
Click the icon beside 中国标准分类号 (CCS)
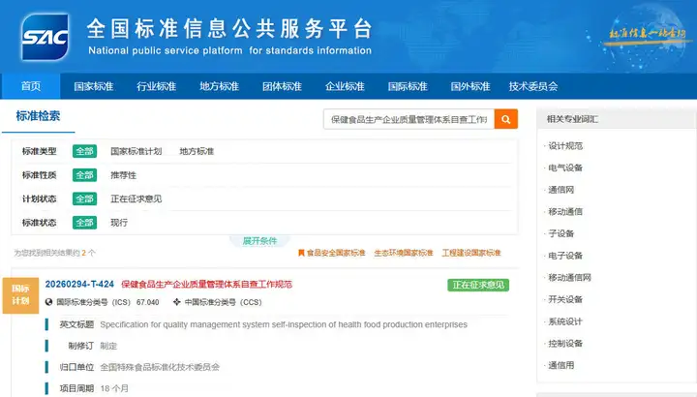(x=176, y=302)
